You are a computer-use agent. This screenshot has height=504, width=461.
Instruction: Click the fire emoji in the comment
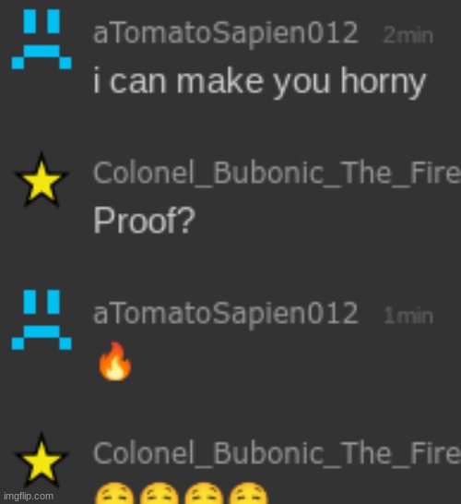click(x=115, y=361)
